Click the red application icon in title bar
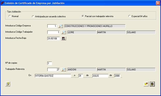This screenshot has height=96, width=161. [2, 3]
